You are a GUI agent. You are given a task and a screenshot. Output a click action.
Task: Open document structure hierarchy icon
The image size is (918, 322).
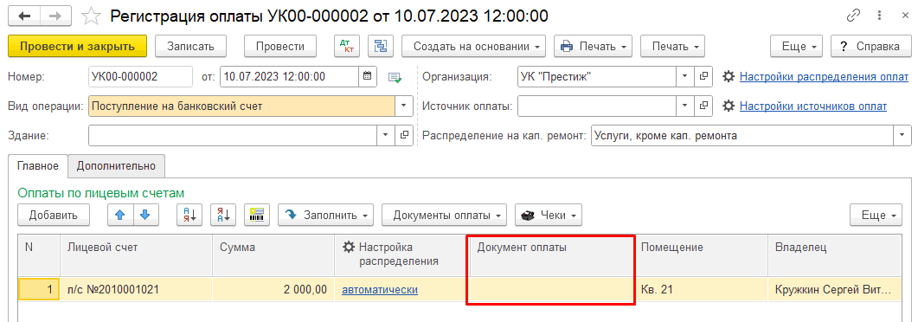point(382,46)
